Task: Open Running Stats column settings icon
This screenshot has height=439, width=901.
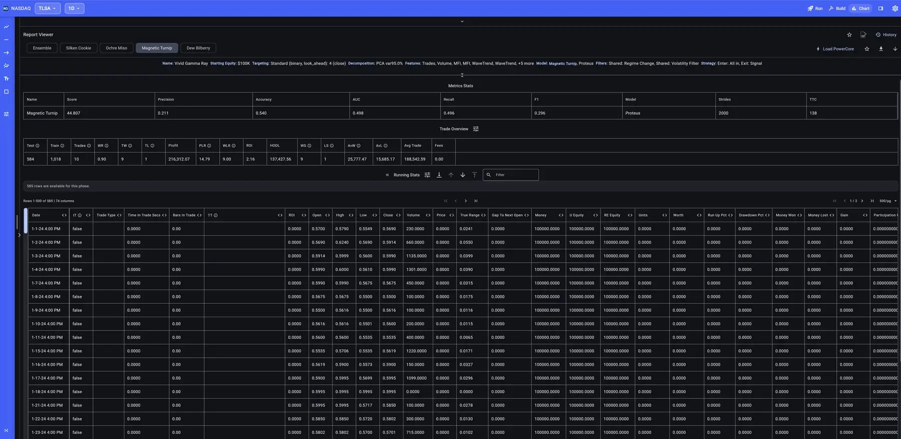Action: (427, 175)
